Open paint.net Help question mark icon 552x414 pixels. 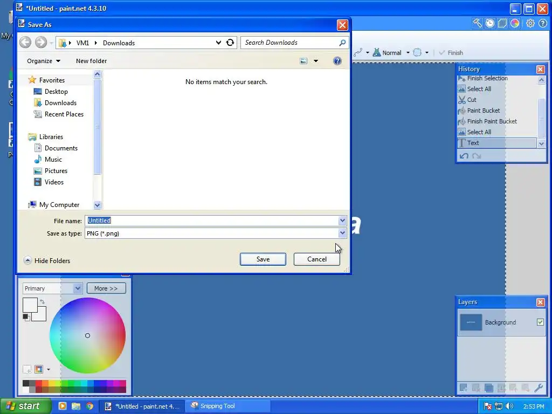coord(543,23)
